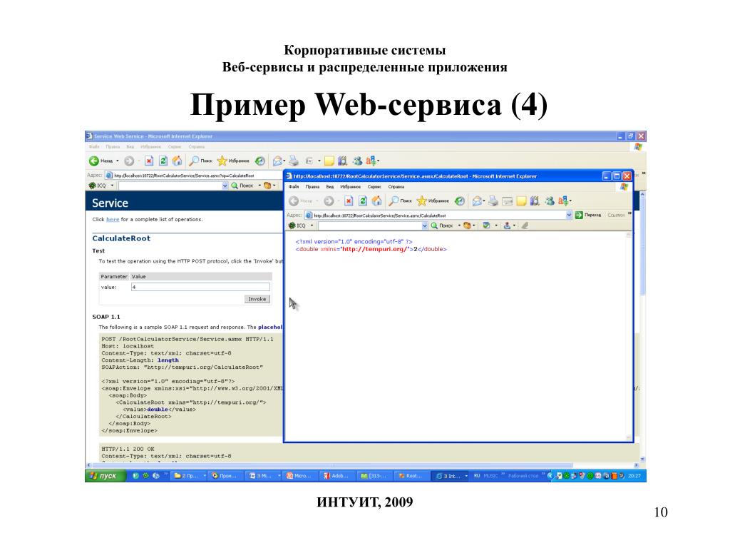Click Print icon in the CalculateRoot window toolbar
730x548 pixels.
pyautogui.click(x=493, y=201)
